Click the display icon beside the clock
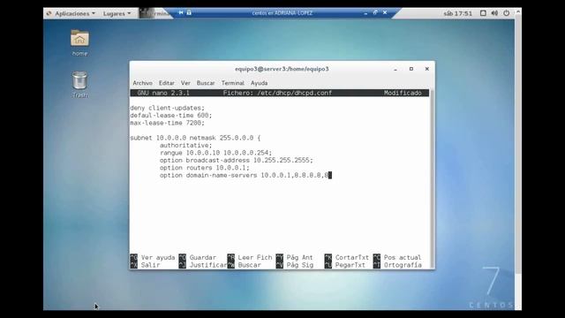Viewport: 565px width, 318px height. pyautogui.click(x=483, y=13)
